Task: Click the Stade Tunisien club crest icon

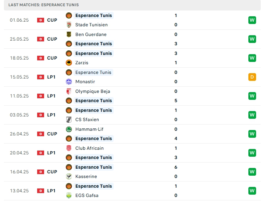Action: click(x=69, y=25)
